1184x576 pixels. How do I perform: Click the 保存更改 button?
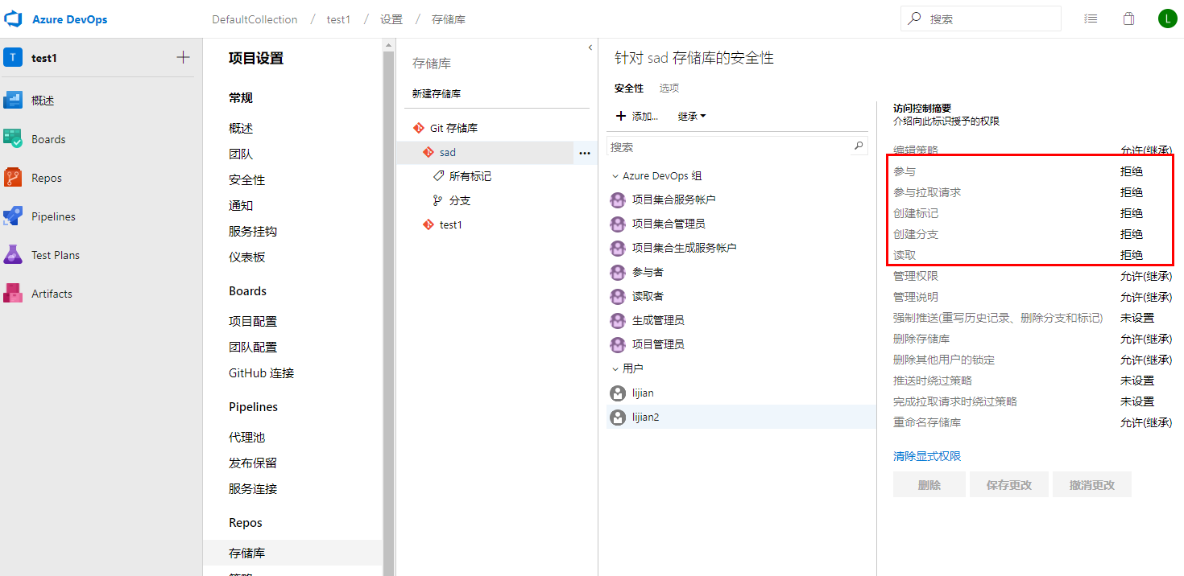point(1009,485)
